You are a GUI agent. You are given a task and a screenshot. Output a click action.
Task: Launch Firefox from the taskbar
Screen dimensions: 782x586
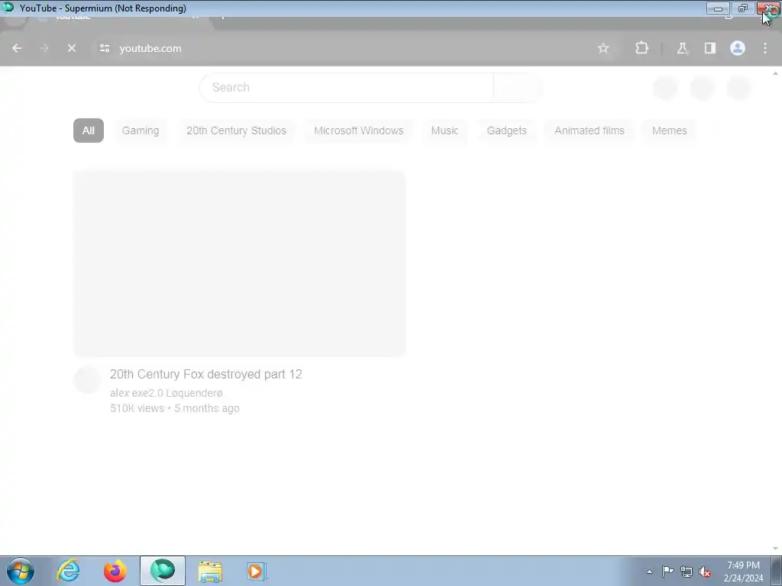(115, 571)
